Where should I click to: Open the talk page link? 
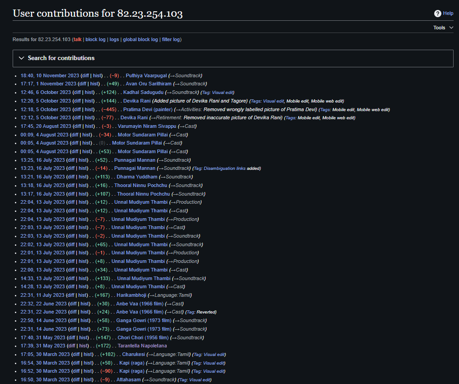coord(78,39)
